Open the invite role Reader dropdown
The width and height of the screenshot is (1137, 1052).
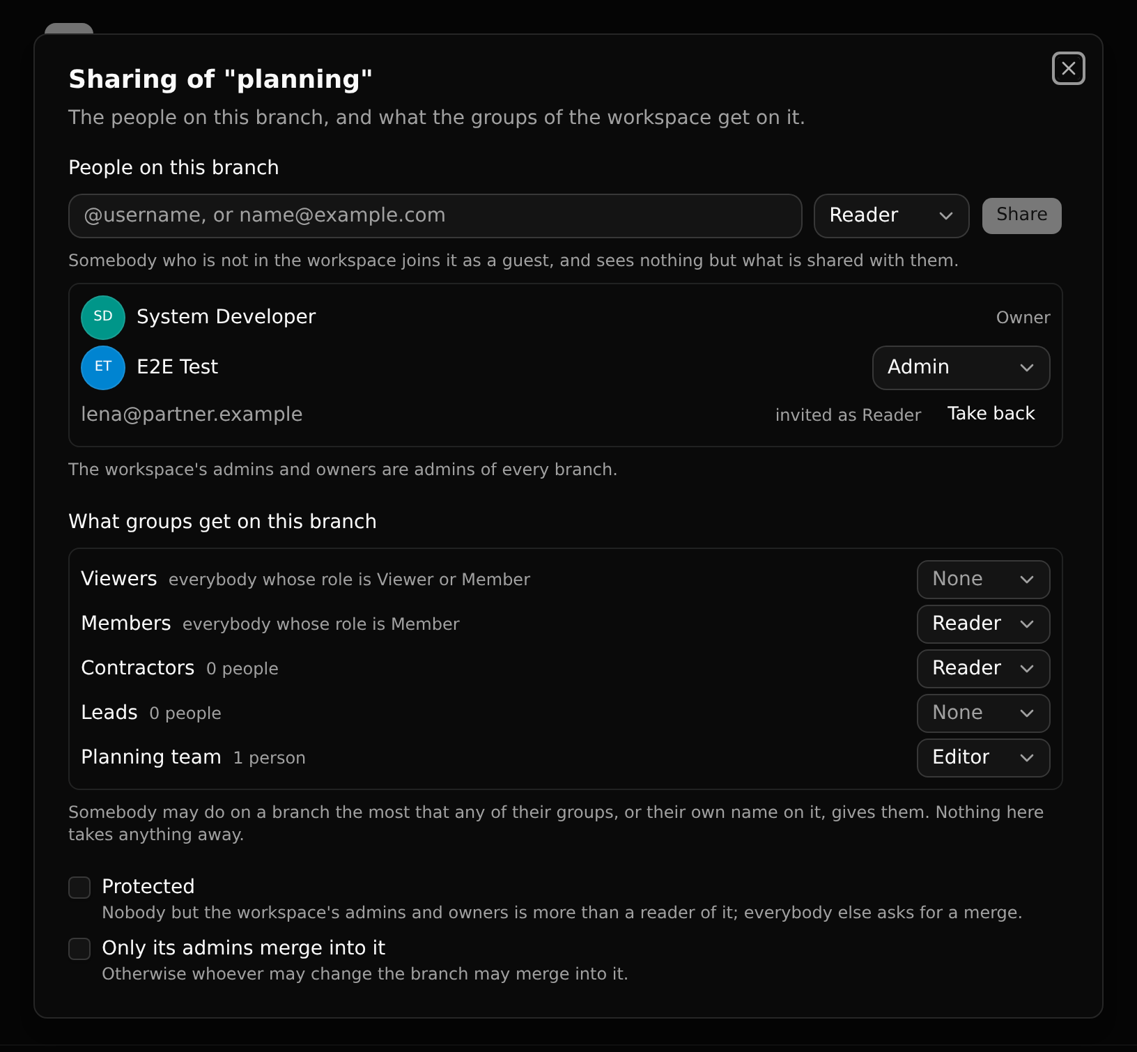click(891, 215)
